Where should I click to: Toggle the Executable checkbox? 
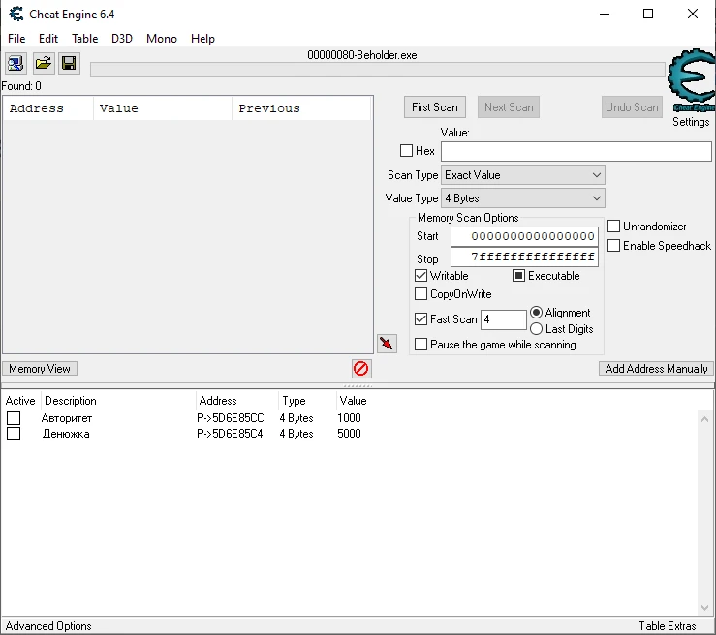518,276
